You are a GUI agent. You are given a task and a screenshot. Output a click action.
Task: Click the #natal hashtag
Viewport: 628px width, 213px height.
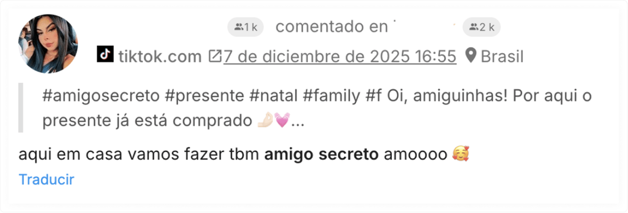(x=274, y=96)
